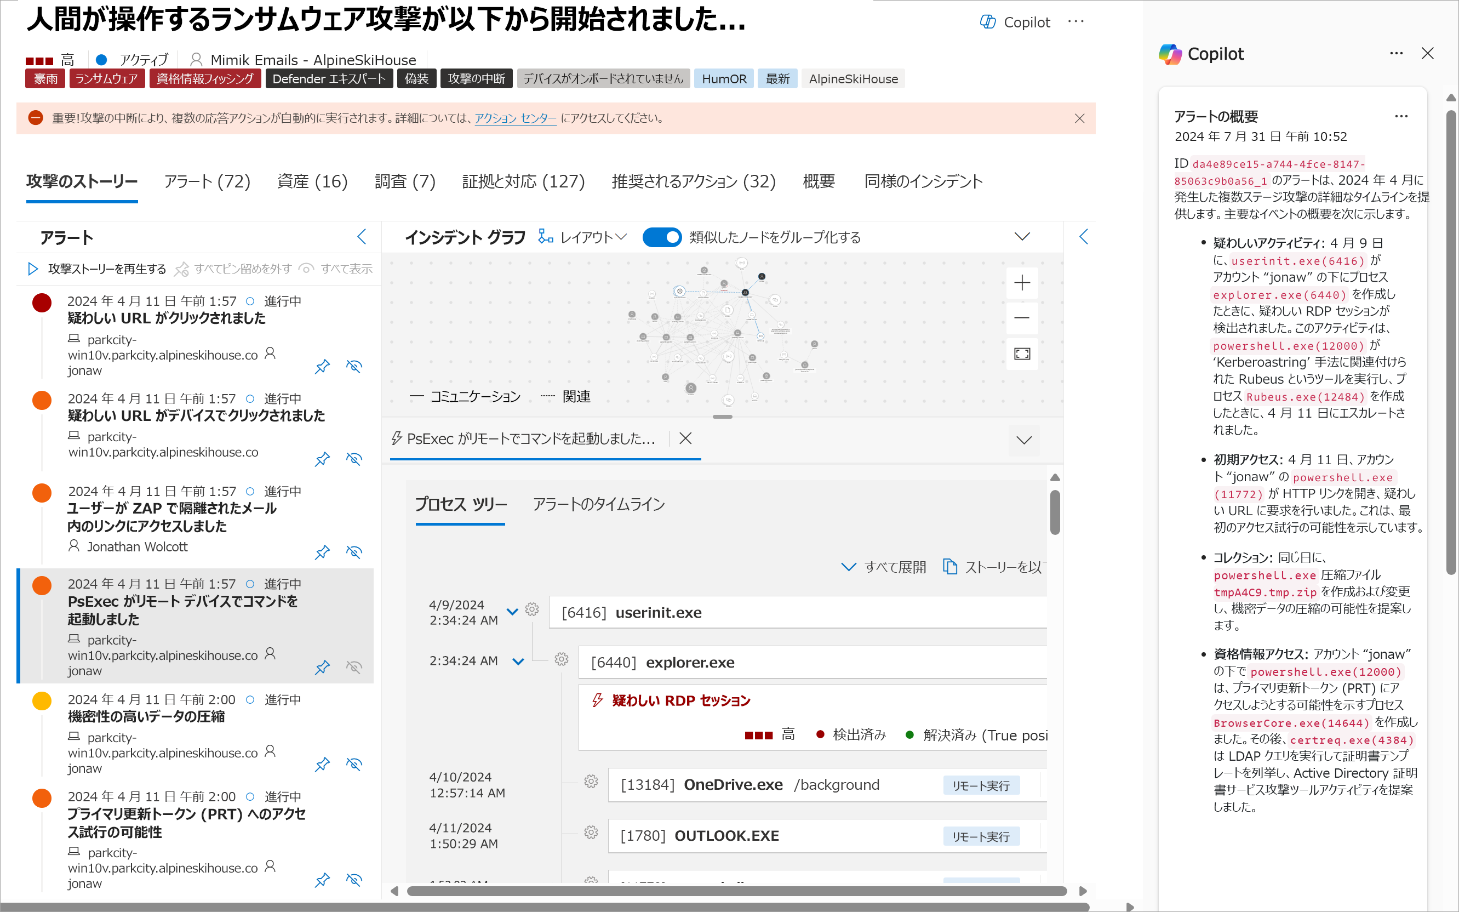This screenshot has height=912, width=1459.
Task: Hide the 疑わしい URL がクリックされました alert
Action: tap(354, 366)
